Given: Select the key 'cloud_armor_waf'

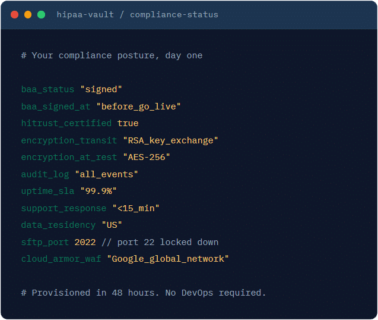Looking at the screenshot, I should click(61, 259).
